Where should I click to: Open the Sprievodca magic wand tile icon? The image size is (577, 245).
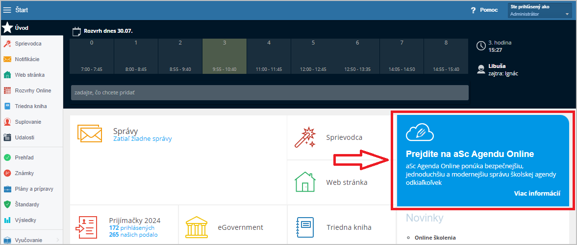tap(305, 137)
